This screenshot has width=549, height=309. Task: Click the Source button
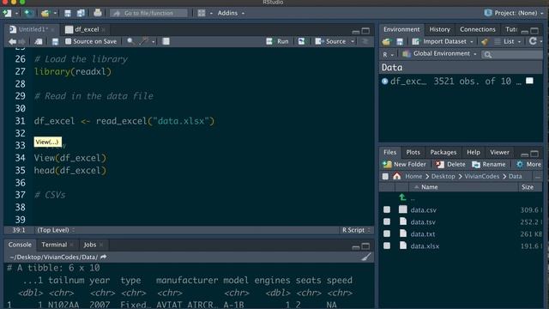(331, 41)
